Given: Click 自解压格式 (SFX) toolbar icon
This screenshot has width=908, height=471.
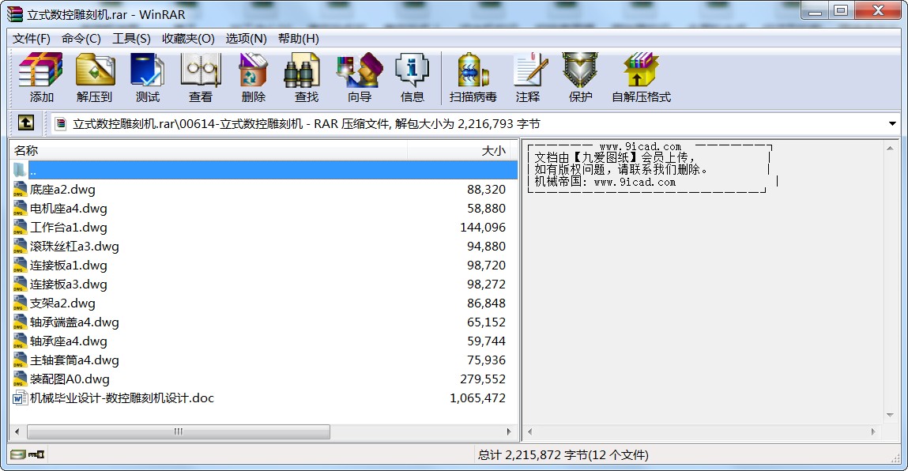Looking at the screenshot, I should point(641,77).
